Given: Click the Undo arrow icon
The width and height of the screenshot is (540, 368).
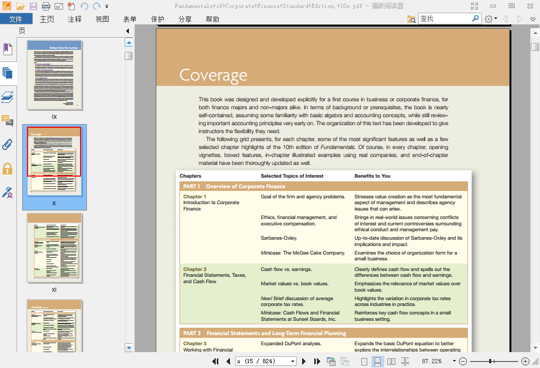Looking at the screenshot, I should click(84, 6).
